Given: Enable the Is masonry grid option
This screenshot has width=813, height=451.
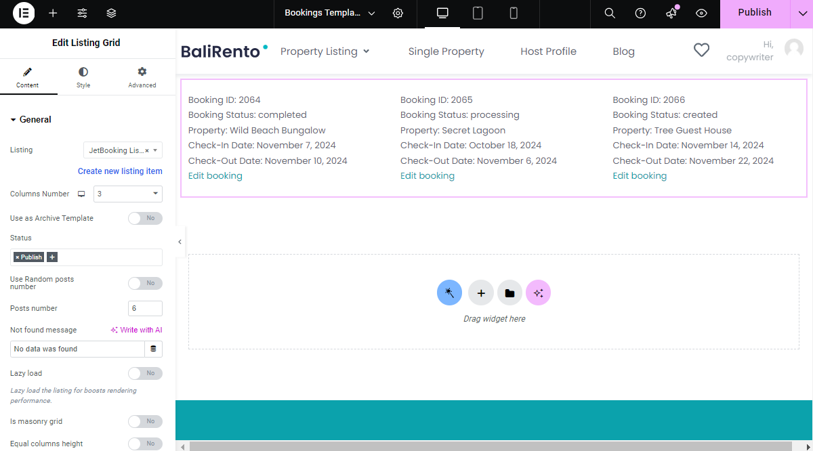Looking at the screenshot, I should (145, 421).
